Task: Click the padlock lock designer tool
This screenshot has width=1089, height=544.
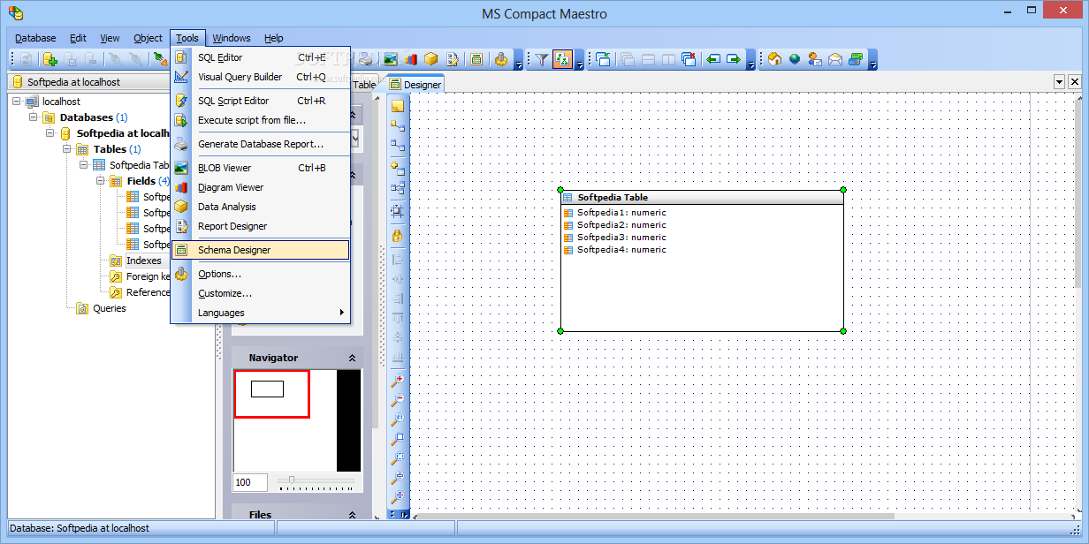Action: coord(398,236)
